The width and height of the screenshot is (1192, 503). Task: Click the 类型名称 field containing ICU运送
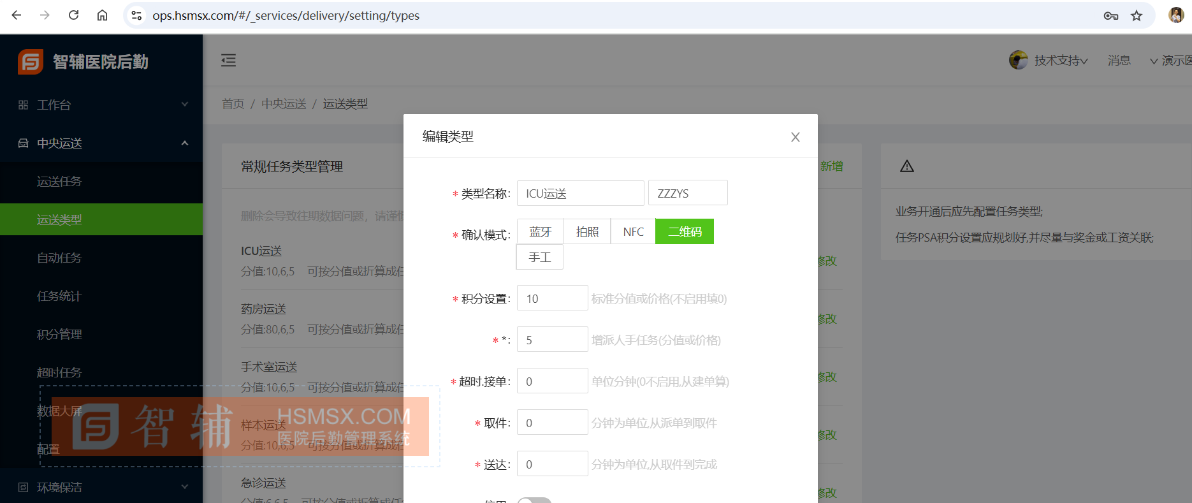point(580,194)
